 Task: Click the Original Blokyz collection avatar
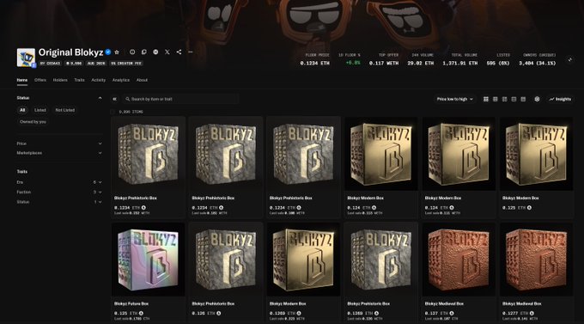click(26, 58)
